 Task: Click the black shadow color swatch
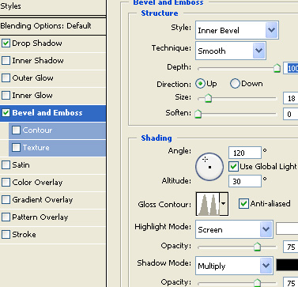tap(287, 265)
